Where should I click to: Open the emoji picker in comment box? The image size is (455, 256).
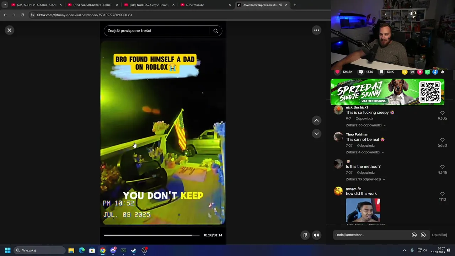click(423, 235)
